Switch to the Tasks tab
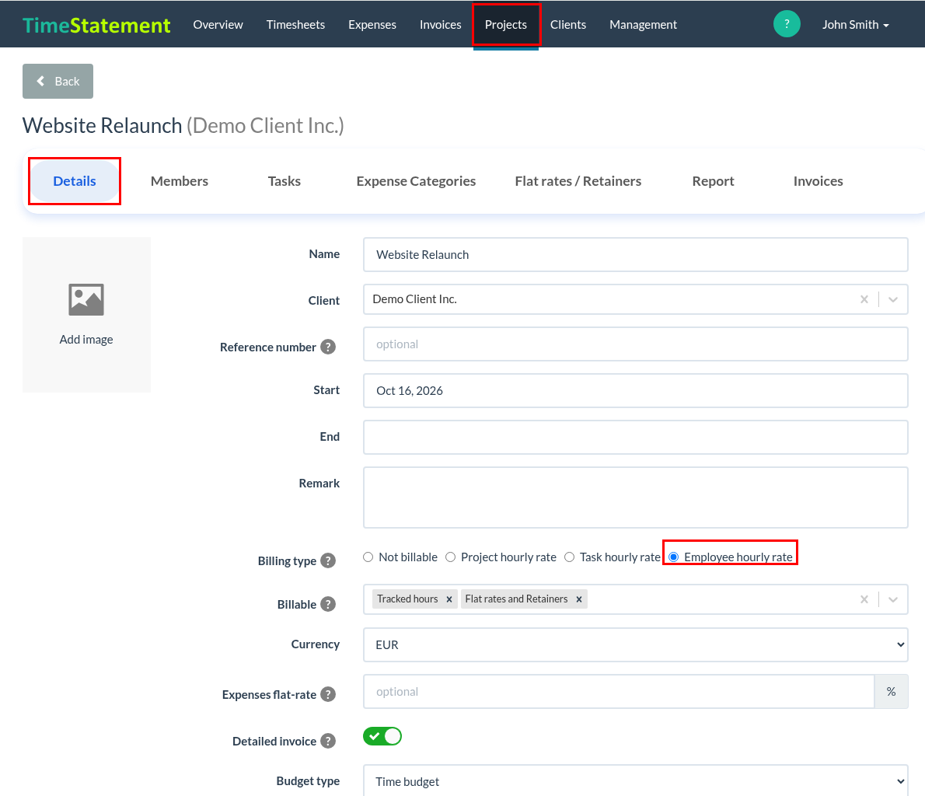Viewport: 925px width, 796px height. click(284, 181)
